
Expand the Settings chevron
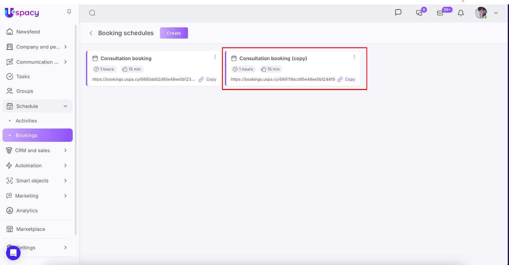pos(66,248)
